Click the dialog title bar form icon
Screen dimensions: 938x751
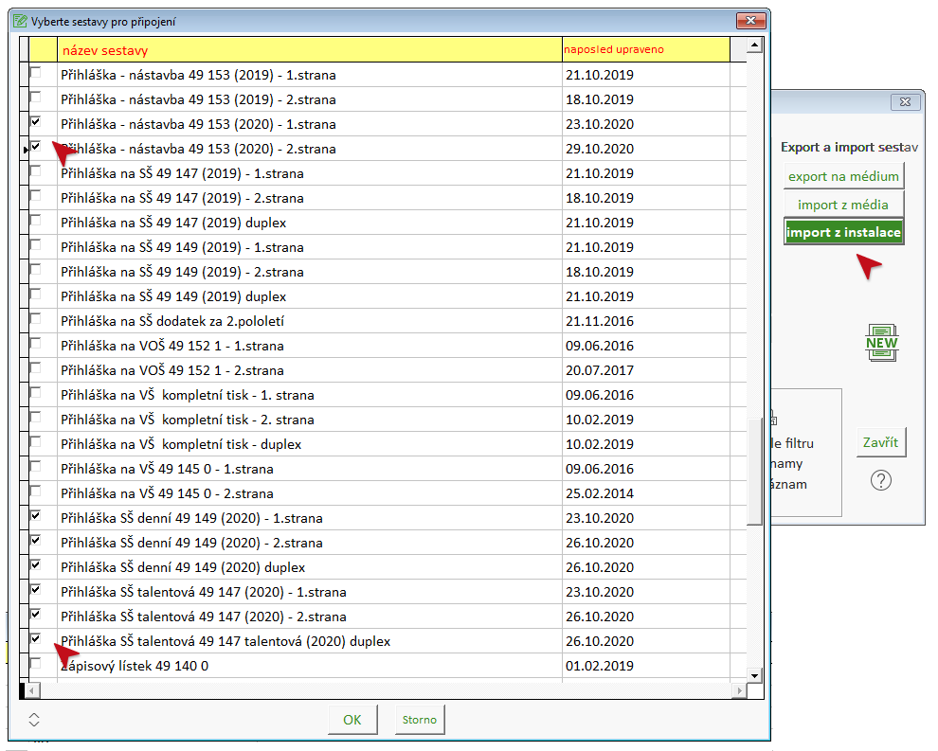click(x=20, y=22)
